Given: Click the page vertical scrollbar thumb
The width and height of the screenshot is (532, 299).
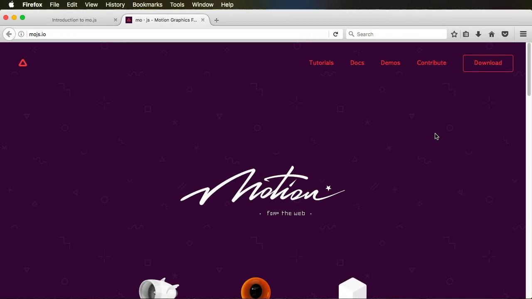Looking at the screenshot, I should 529,70.
